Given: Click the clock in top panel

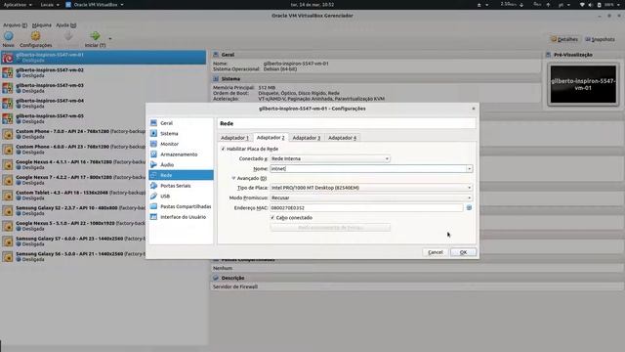Looking at the screenshot, I should tap(312, 5).
